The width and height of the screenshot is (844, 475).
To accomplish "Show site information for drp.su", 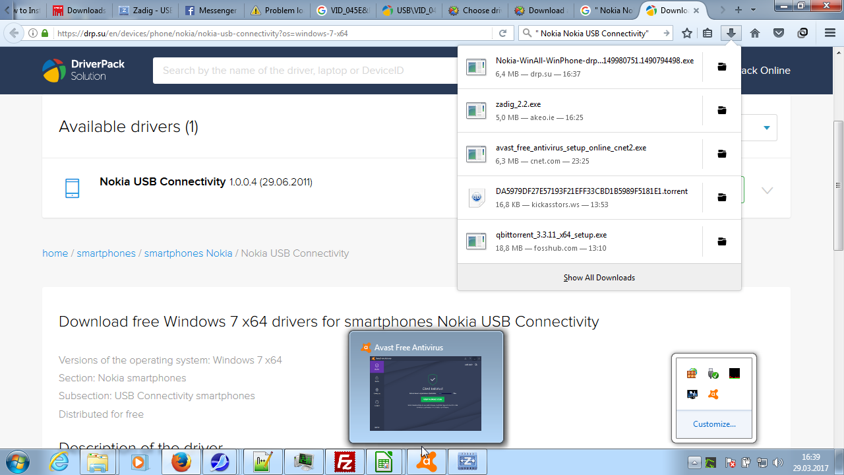I will (x=33, y=33).
